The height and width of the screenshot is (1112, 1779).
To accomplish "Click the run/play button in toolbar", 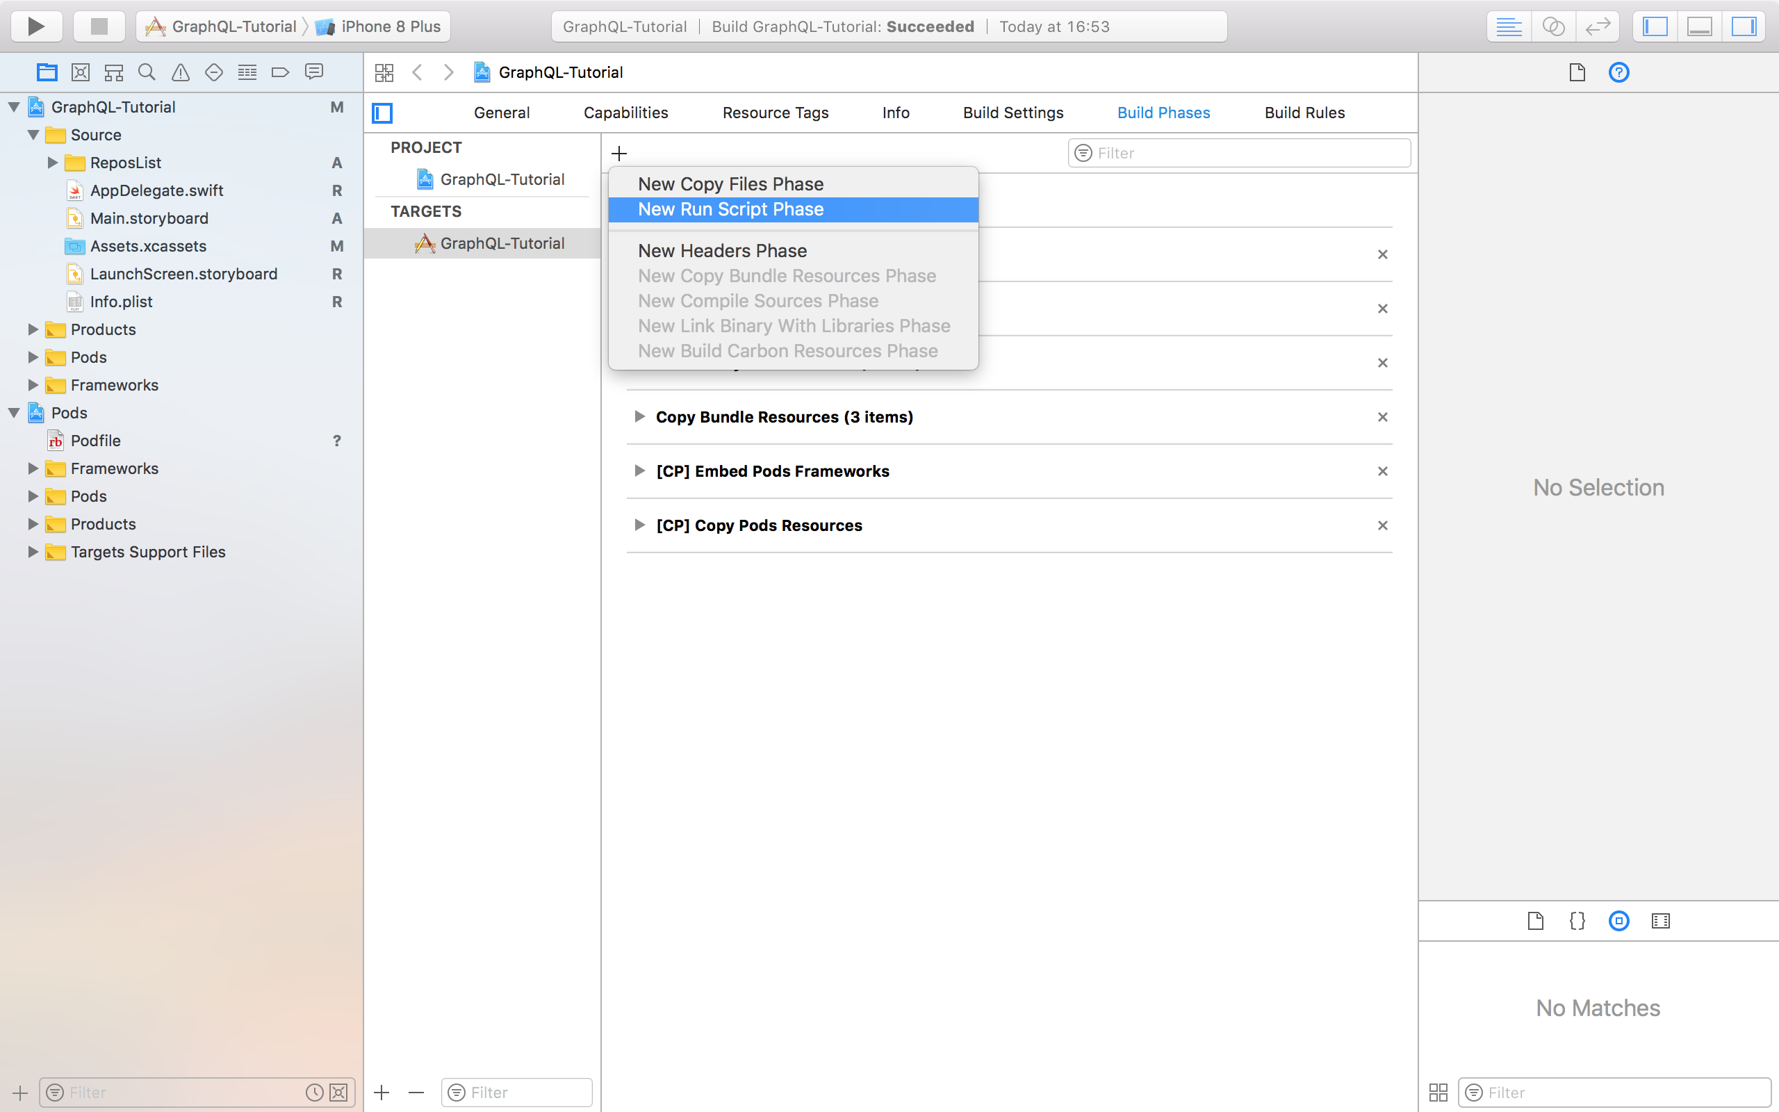I will click(37, 26).
